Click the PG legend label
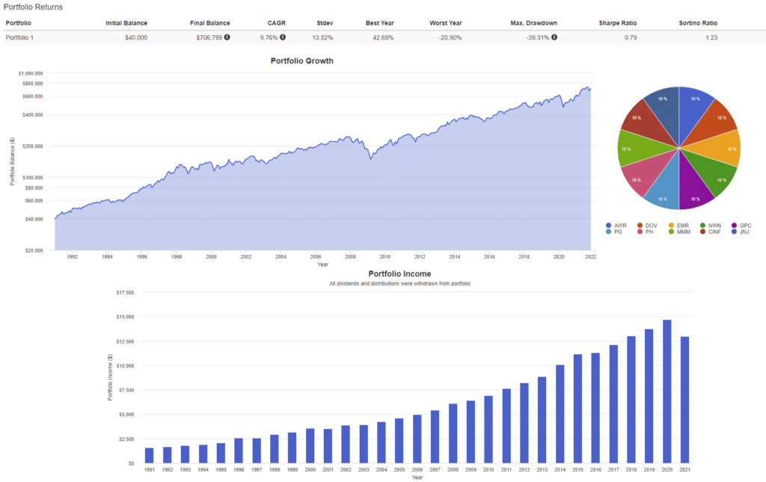766x482 pixels. tap(619, 232)
